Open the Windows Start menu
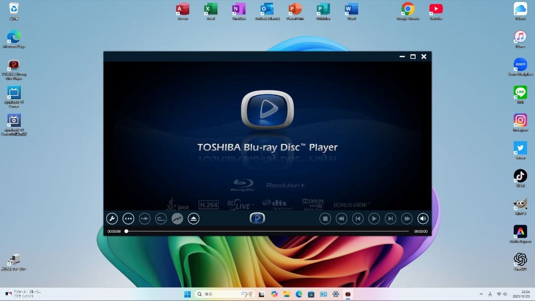535x301 pixels. click(187, 294)
